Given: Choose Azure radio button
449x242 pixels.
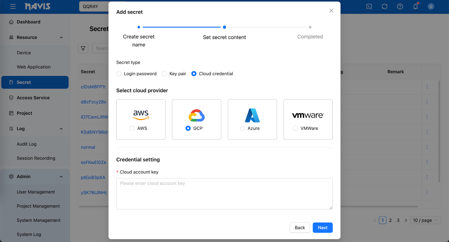Looking at the screenshot, I should pyautogui.click(x=243, y=128).
